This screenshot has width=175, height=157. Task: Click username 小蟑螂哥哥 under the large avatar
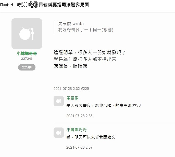point(27,53)
